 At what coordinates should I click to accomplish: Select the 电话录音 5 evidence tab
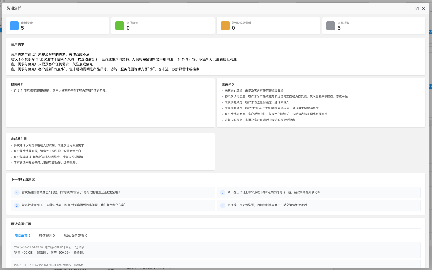[x=22, y=235]
